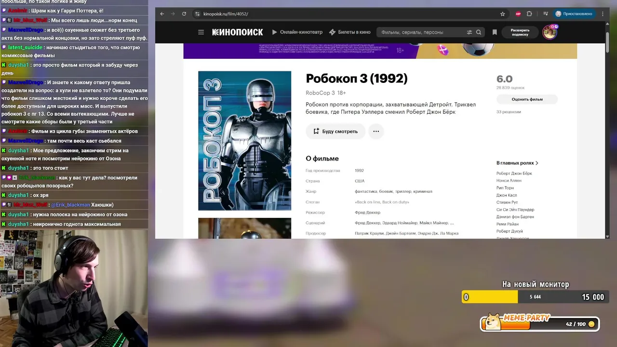Click the 6.0 film rating
Screen dimensions: 617x347
[x=505, y=79]
